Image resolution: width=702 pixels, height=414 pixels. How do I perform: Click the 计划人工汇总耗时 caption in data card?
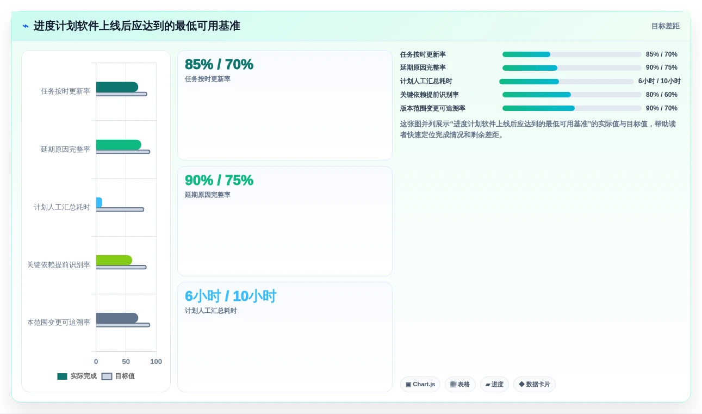click(x=211, y=311)
